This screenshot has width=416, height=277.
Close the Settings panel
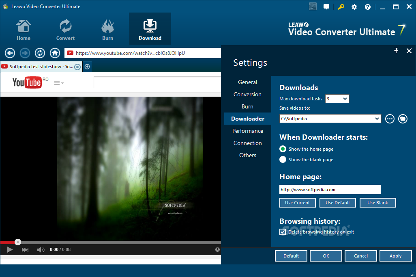point(409,51)
